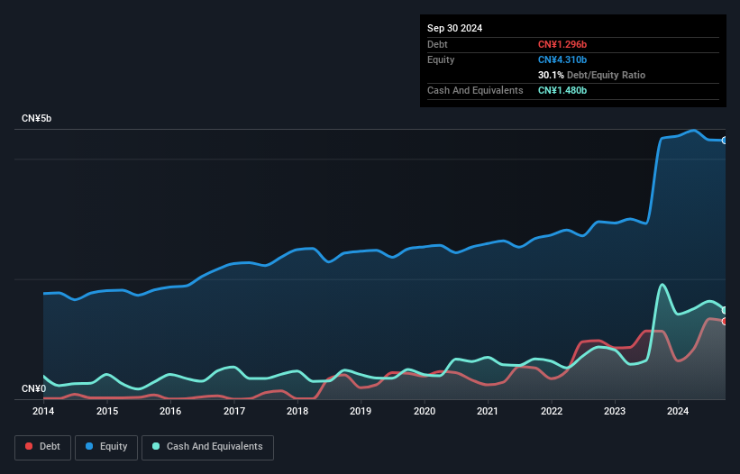Click the 2014 x-axis label

43,411
